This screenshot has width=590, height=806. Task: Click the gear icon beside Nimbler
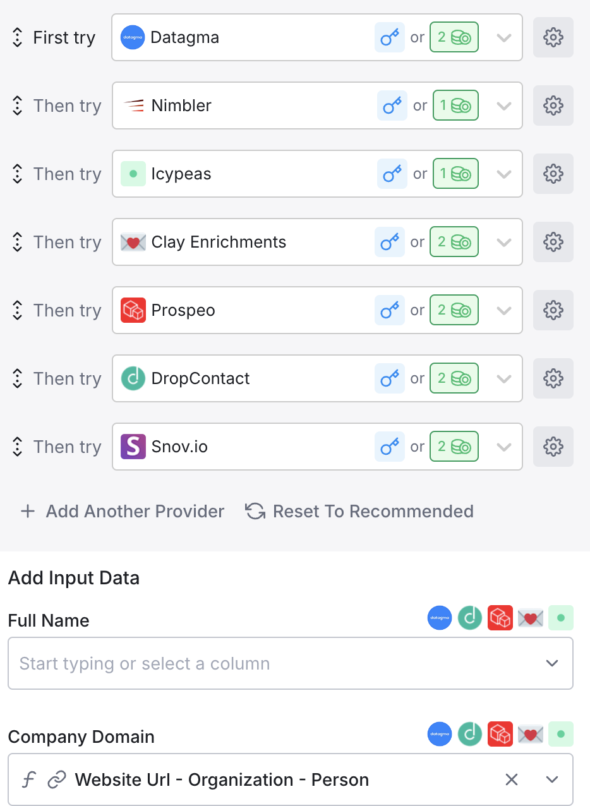[553, 105]
